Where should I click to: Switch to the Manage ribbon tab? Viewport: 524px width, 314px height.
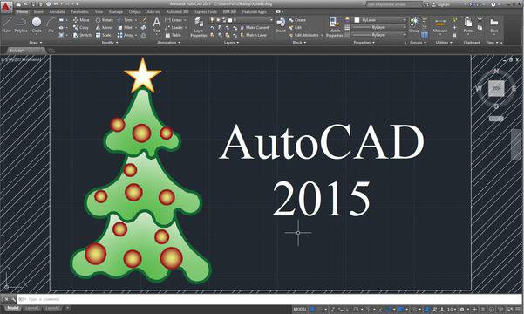pos(116,11)
